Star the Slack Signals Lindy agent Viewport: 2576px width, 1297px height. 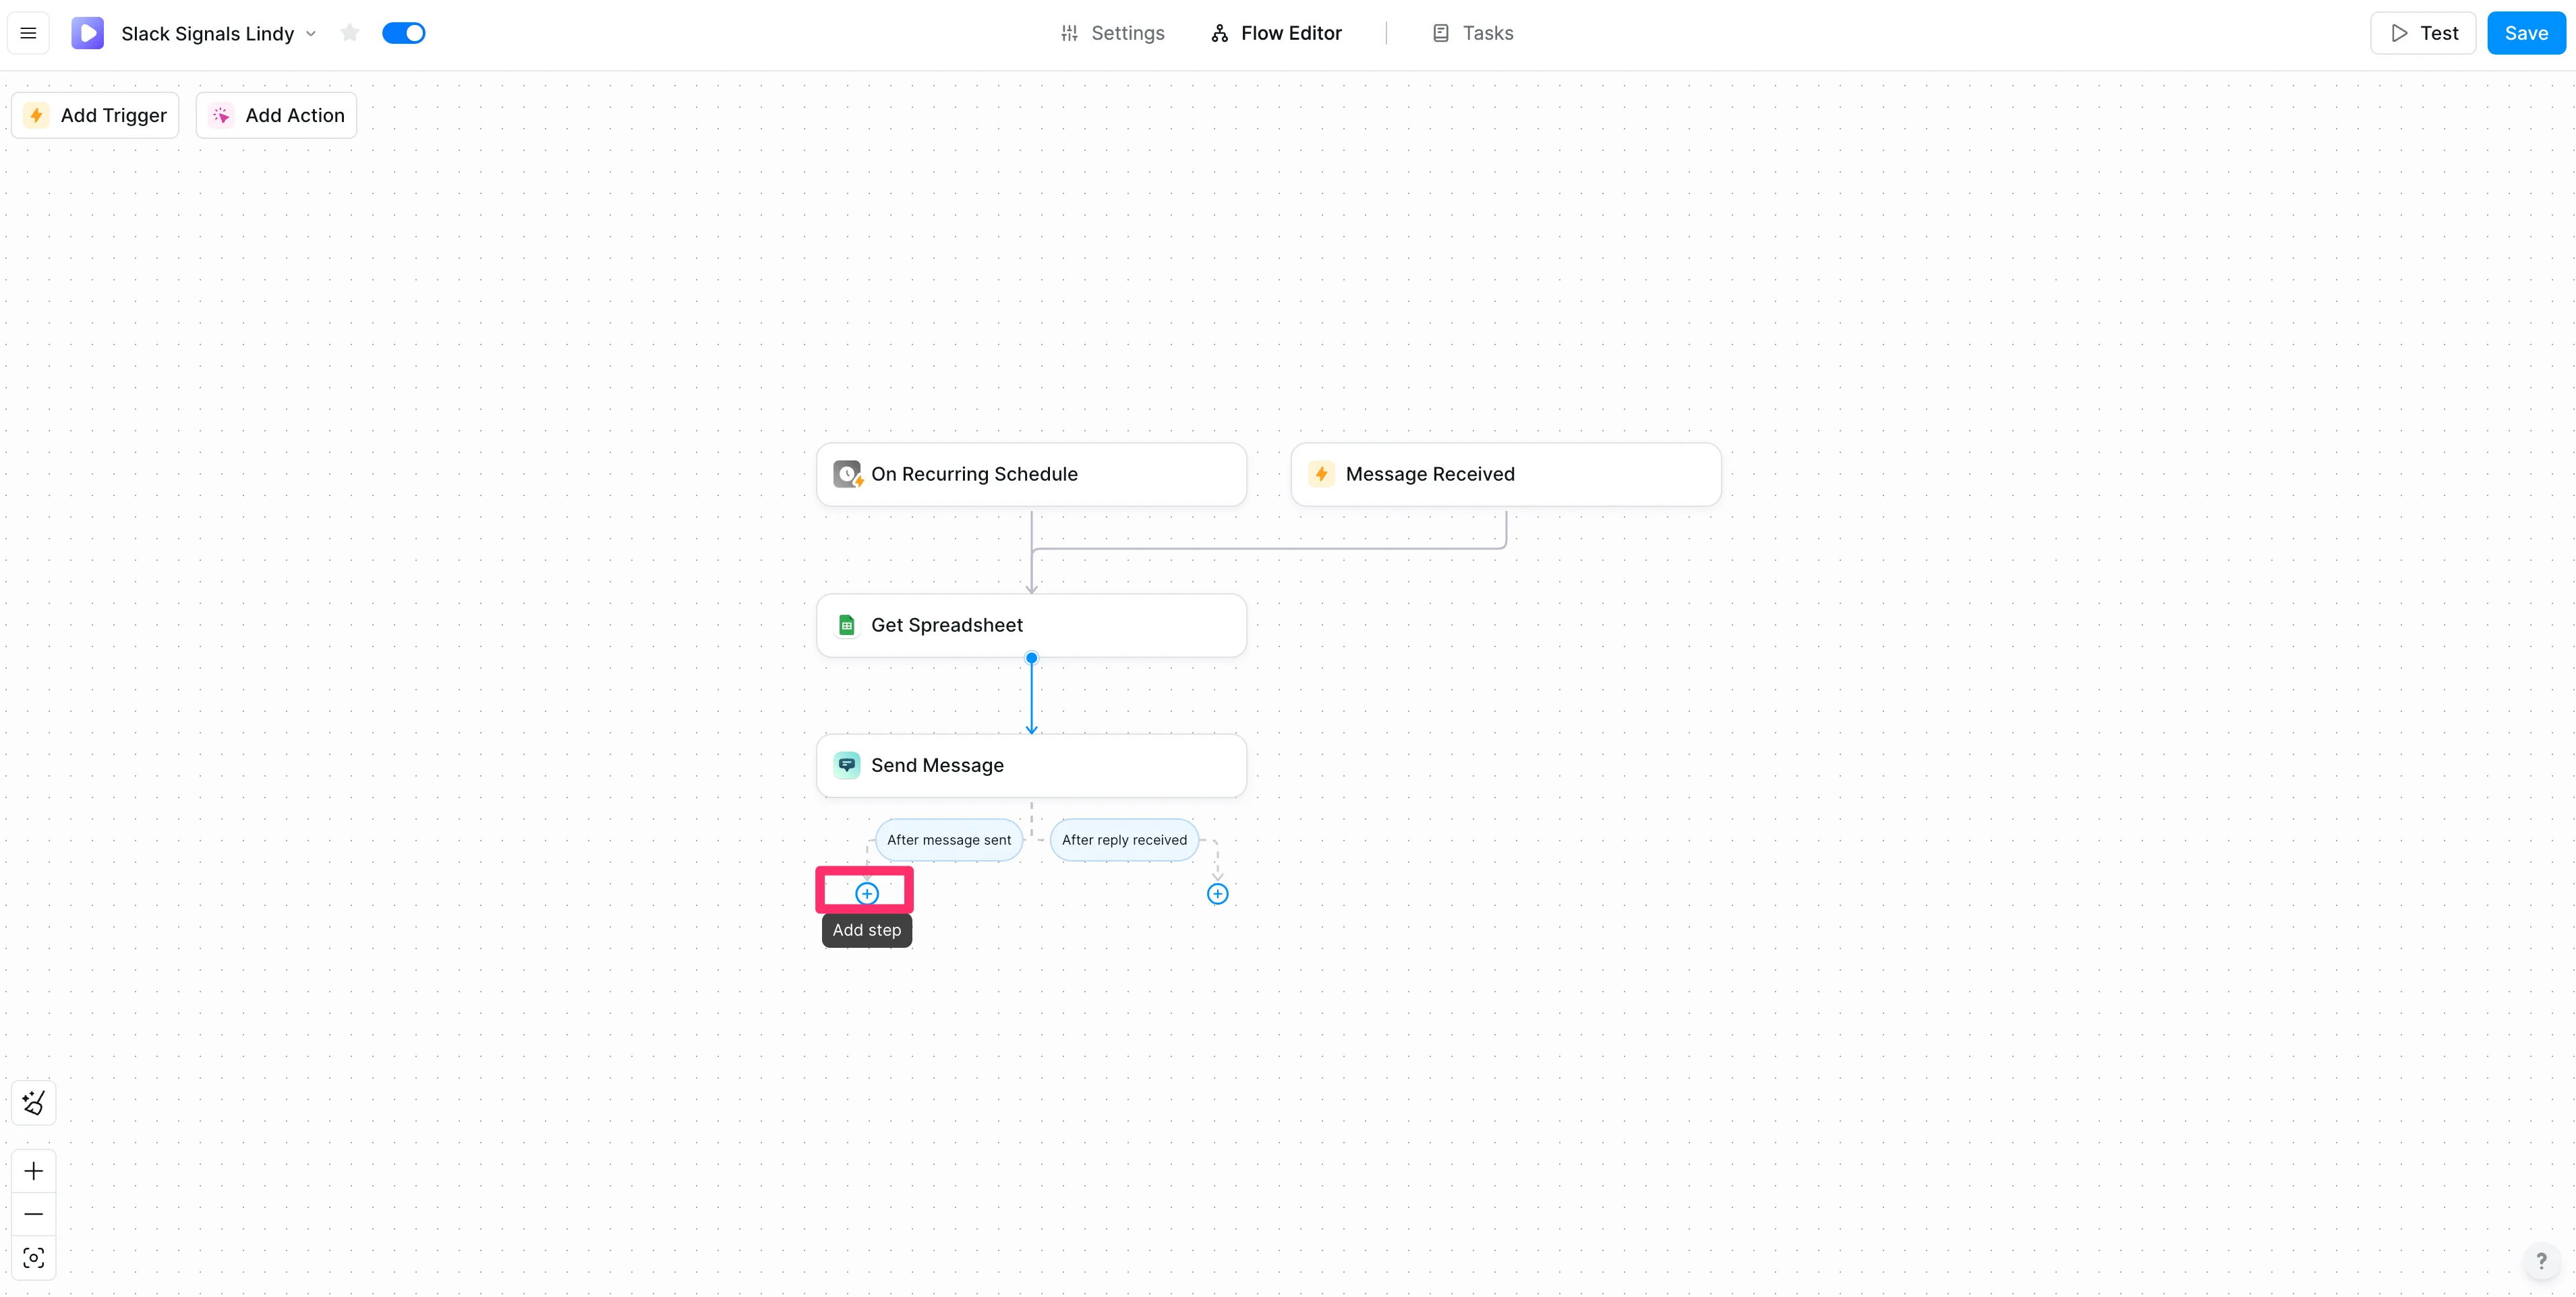pyautogui.click(x=349, y=33)
